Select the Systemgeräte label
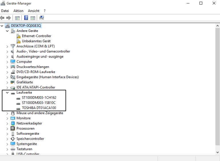The image size is (220, 161). pyautogui.click(x=27, y=144)
